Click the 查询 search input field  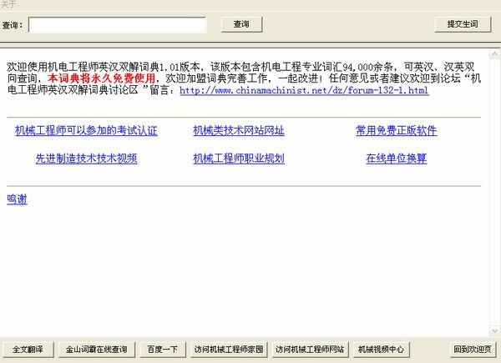[117, 24]
